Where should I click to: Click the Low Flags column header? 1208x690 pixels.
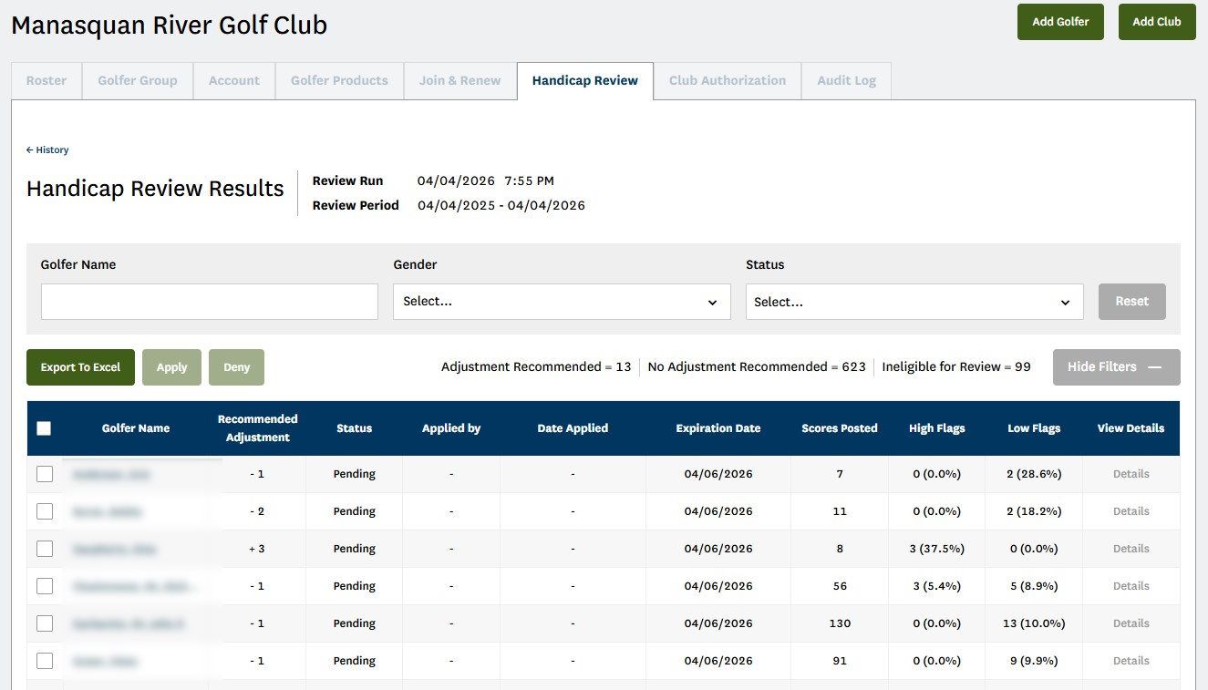tap(1034, 428)
